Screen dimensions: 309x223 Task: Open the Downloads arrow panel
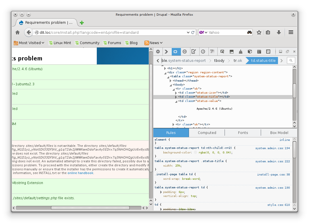point(279,32)
